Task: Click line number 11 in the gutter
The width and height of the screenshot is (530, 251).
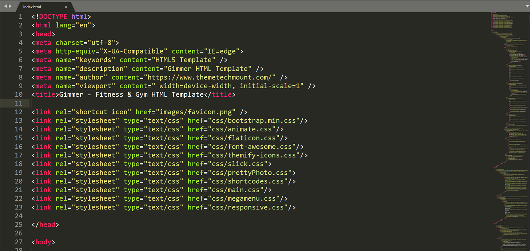Action: click(x=19, y=103)
